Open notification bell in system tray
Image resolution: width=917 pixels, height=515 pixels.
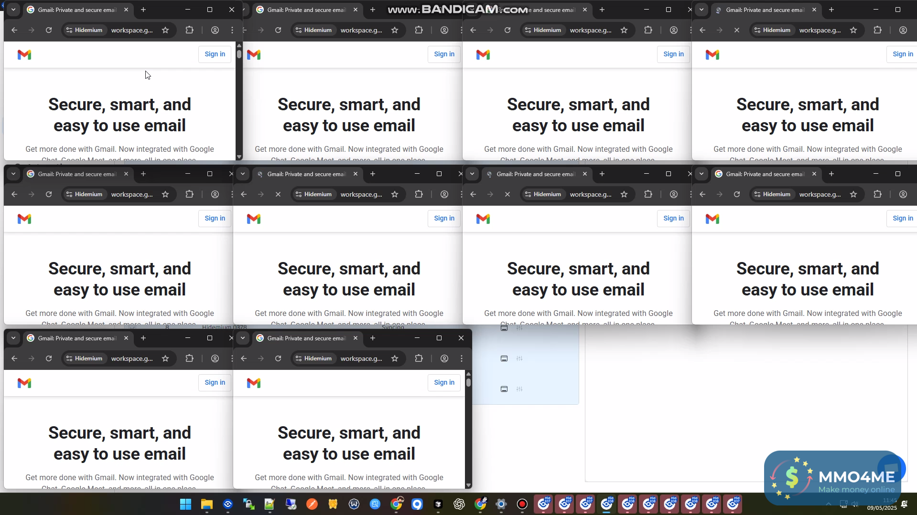[904, 504]
